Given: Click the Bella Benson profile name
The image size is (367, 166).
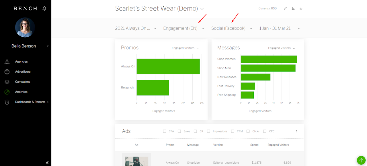Looking at the screenshot, I should point(24,46).
